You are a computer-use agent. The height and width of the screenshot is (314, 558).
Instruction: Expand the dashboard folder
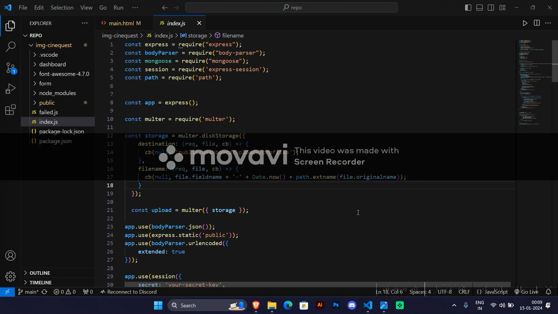click(x=52, y=64)
